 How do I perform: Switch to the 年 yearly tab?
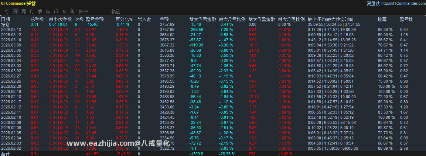pos(48,12)
